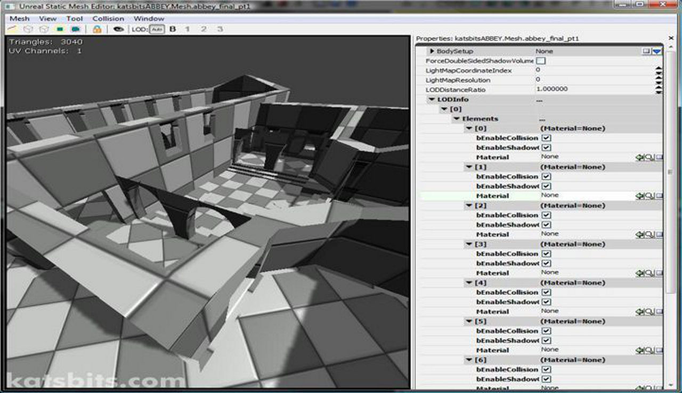
Task: Click the second cube outline toolbar icon
Action: coord(44,29)
